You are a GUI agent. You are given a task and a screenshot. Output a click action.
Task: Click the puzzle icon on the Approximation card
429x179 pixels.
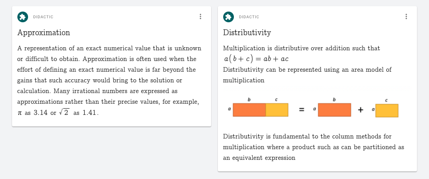[22, 17]
